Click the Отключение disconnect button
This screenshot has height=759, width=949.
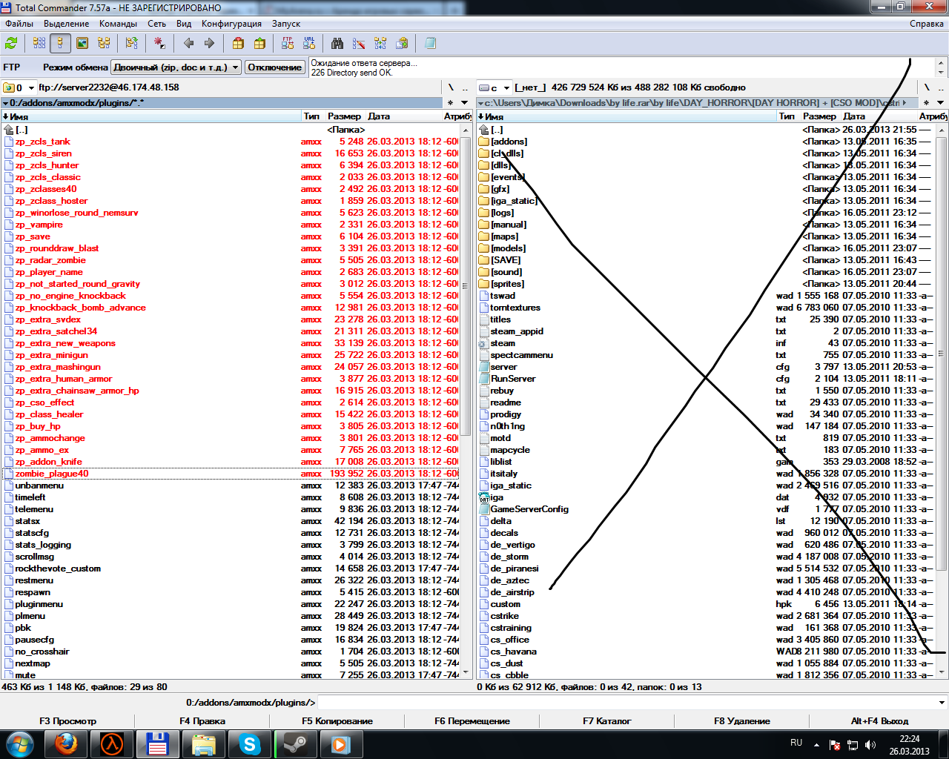pos(275,67)
